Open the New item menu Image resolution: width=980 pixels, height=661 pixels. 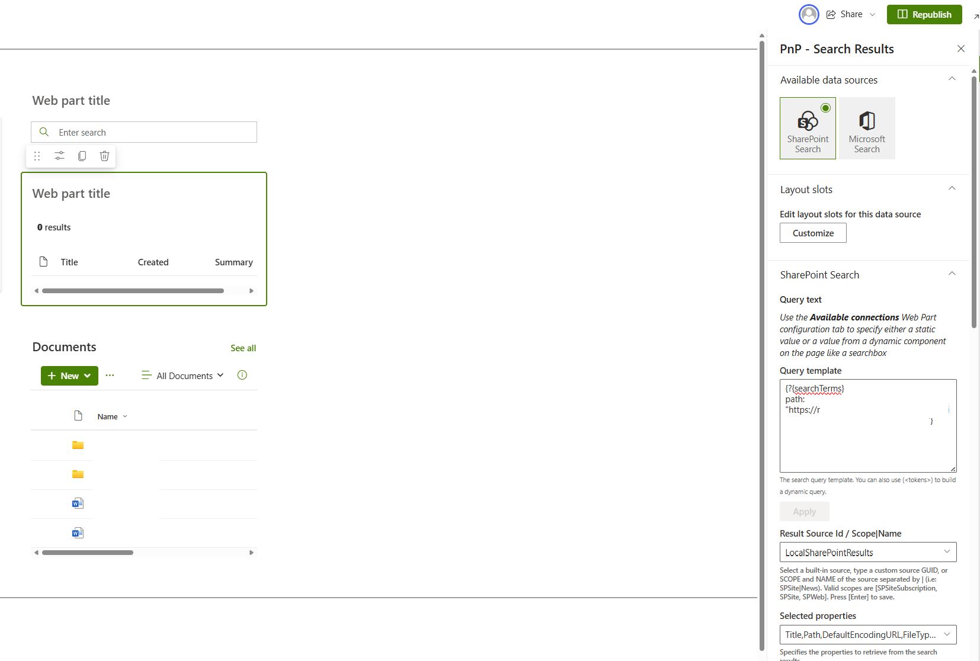tap(69, 375)
